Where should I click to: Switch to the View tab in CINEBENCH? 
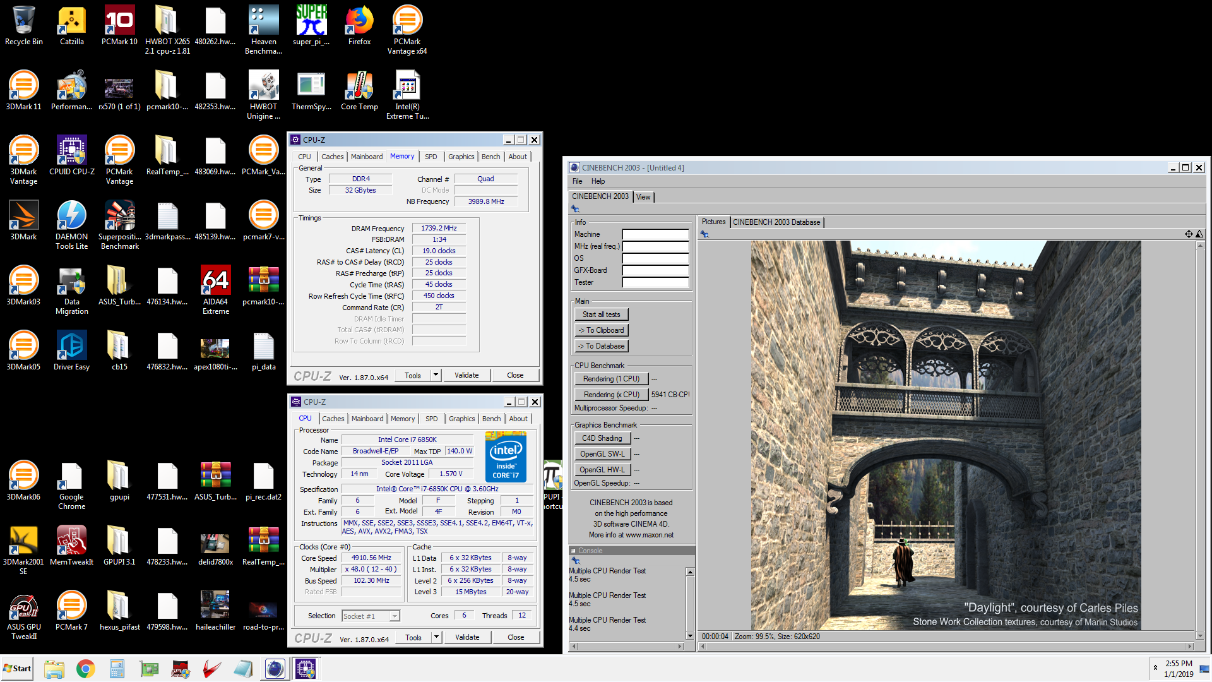643,197
